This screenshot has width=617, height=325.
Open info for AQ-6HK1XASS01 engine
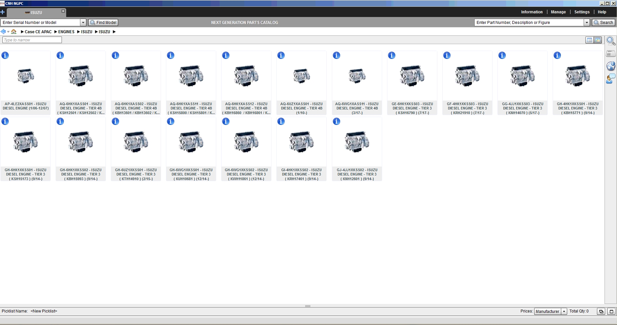point(60,55)
